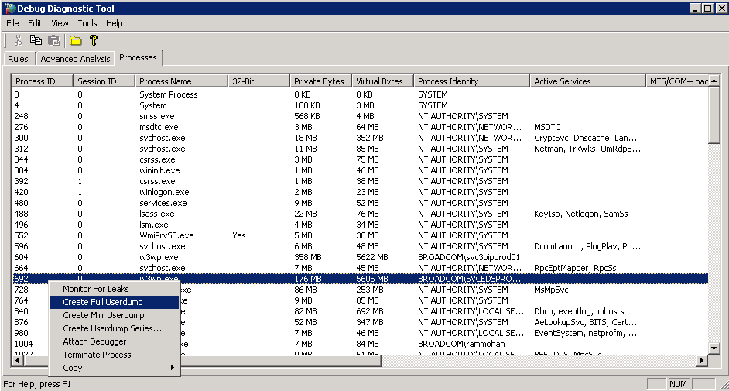Click the vertical scrollbar thumb
This screenshot has height=391, width=729.
714,115
